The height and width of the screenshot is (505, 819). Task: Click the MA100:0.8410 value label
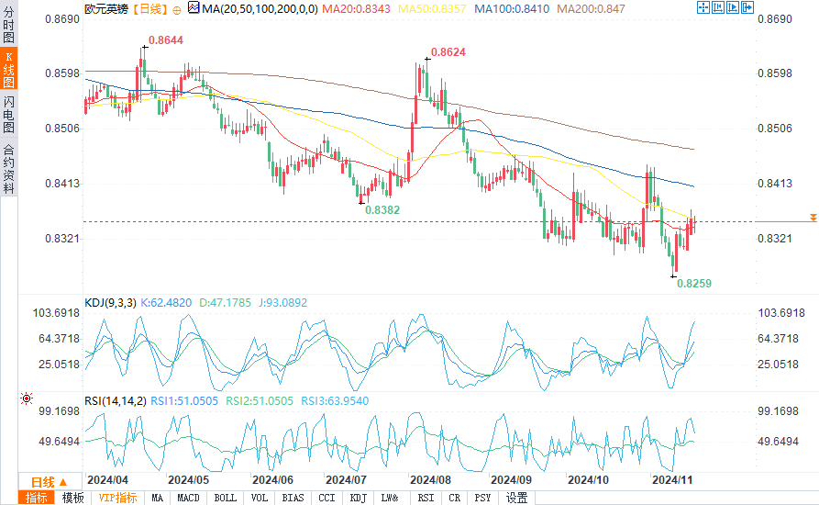click(512, 9)
